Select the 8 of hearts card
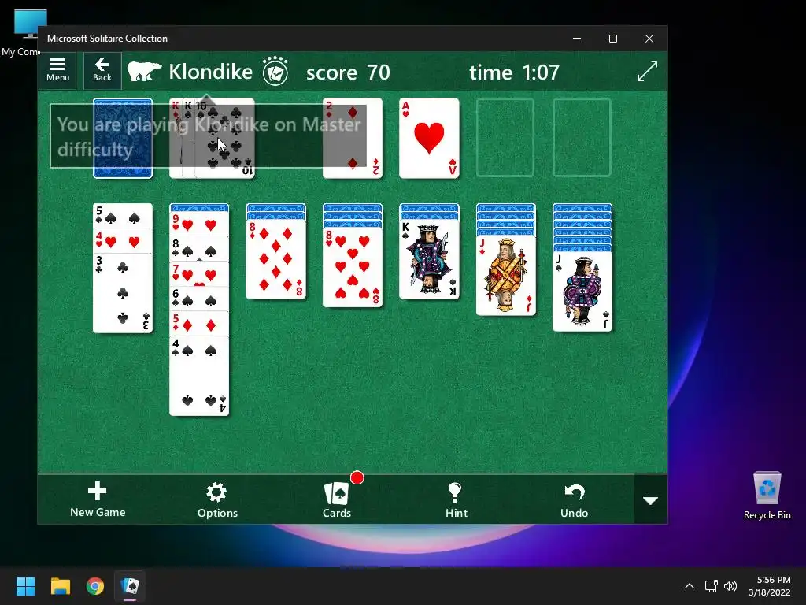This screenshot has height=605, width=806. (353, 268)
